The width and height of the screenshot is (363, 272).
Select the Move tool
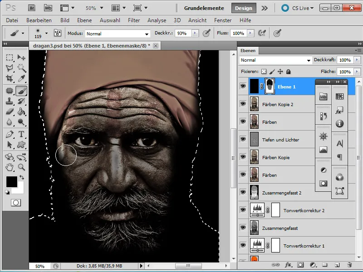point(21,57)
